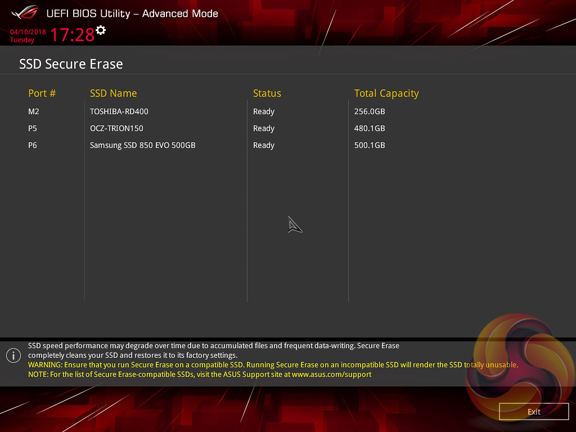Screen dimensions: 576x432
Task: Click the Tuesday weekday label
Action: (x=22, y=40)
